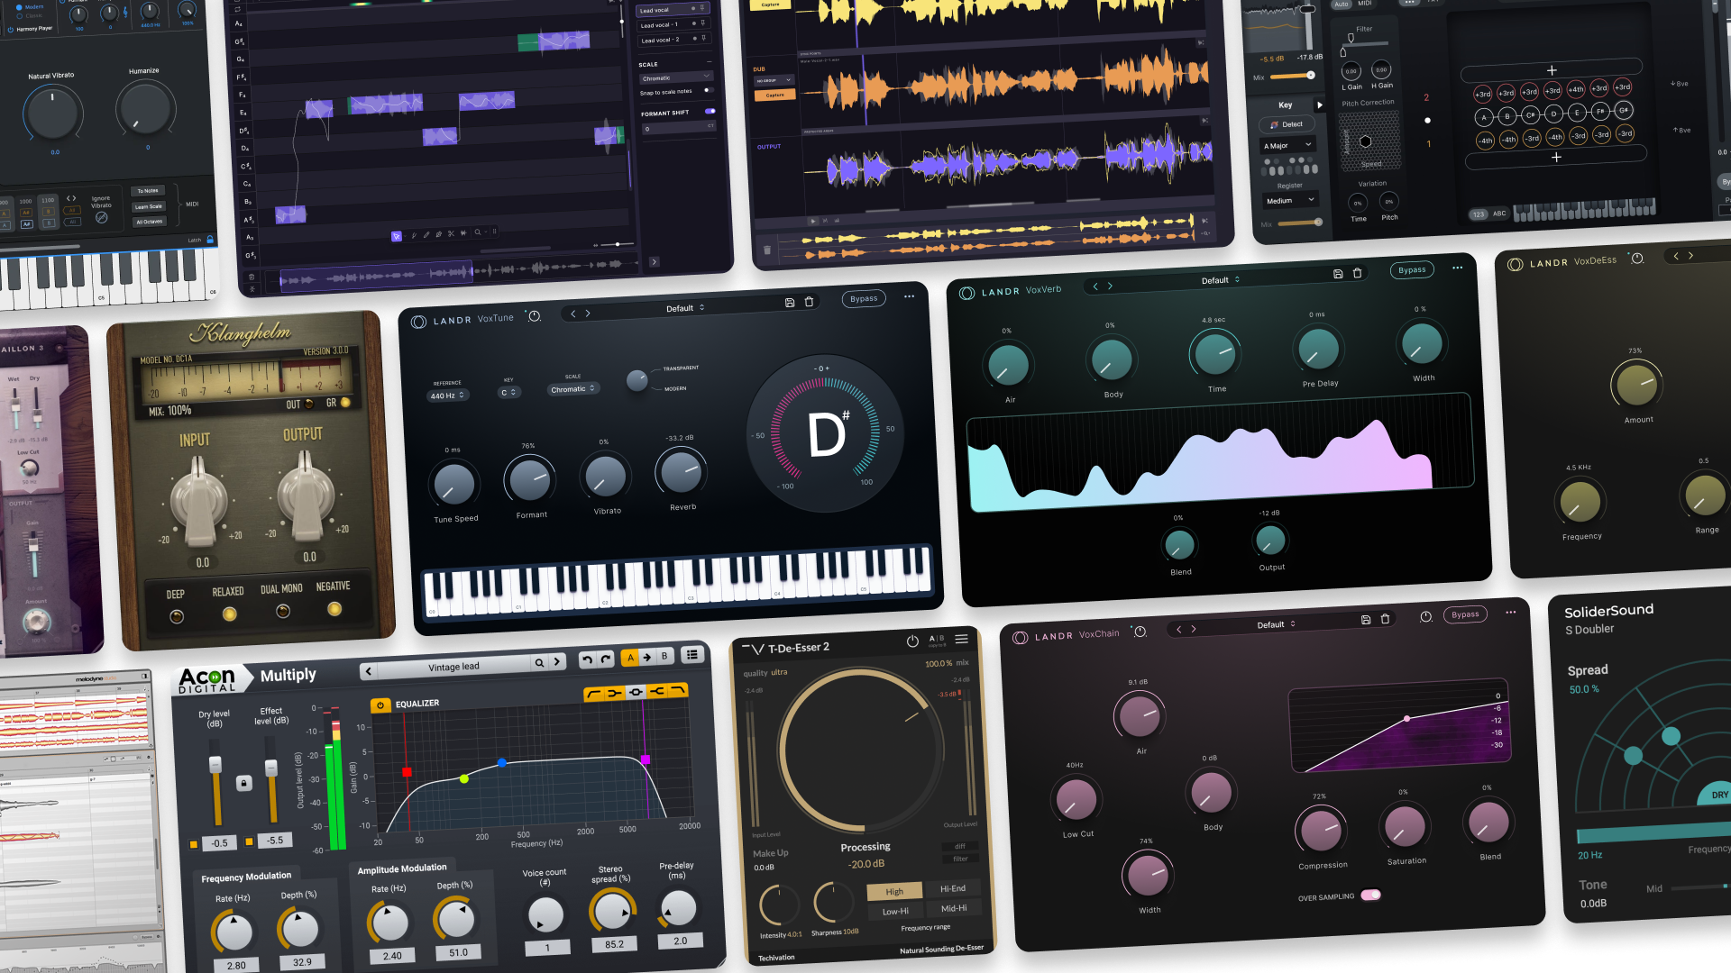Click the undo arrow in Acon Multiply

[586, 659]
